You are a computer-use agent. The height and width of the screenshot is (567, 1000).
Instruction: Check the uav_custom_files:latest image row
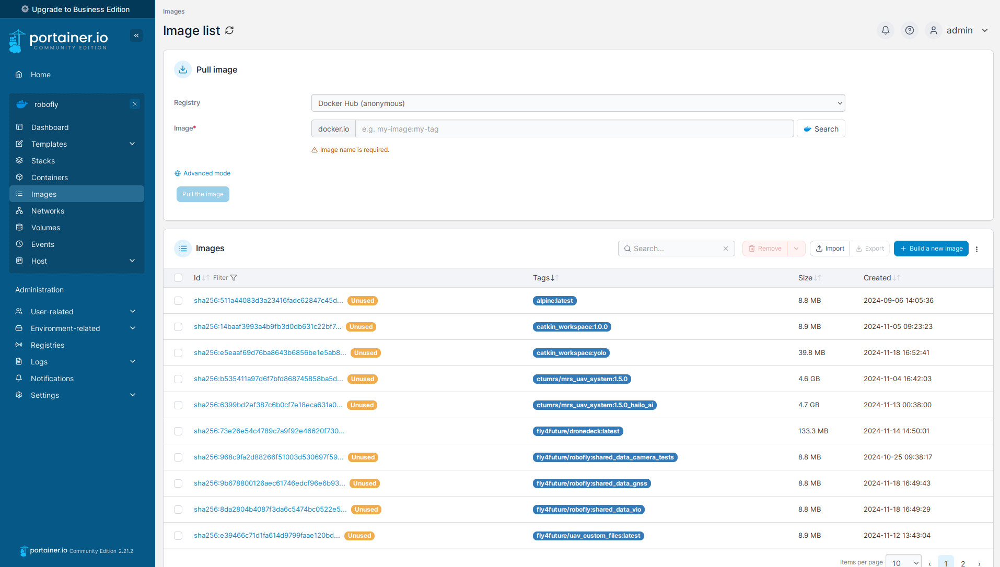178,536
